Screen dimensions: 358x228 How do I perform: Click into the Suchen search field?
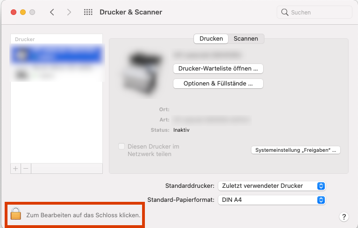coord(315,12)
